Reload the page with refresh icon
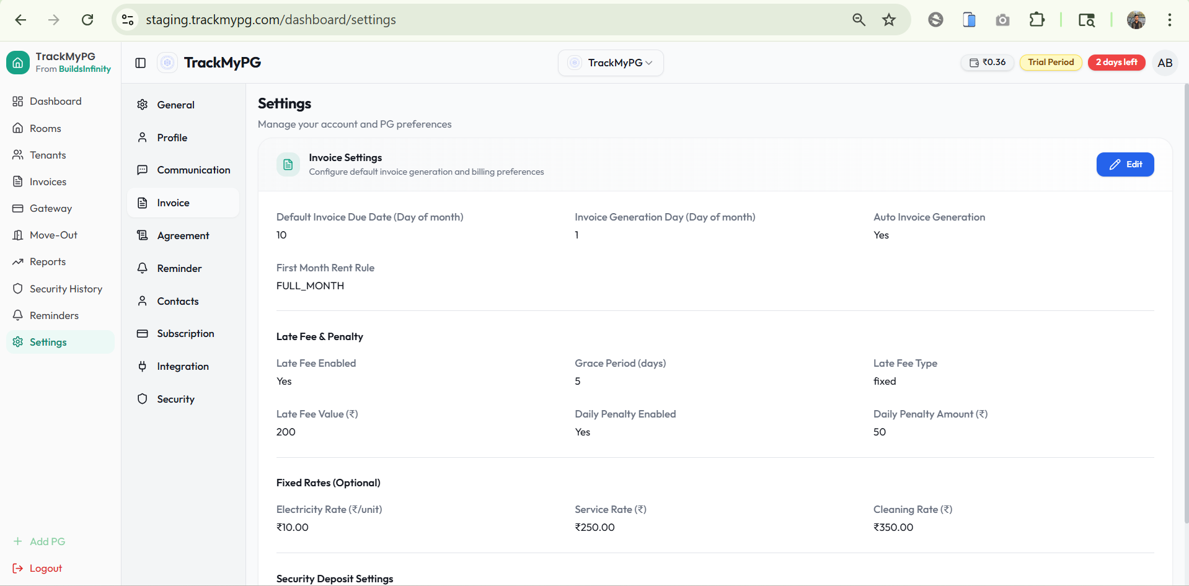This screenshot has width=1189, height=586. point(87,20)
